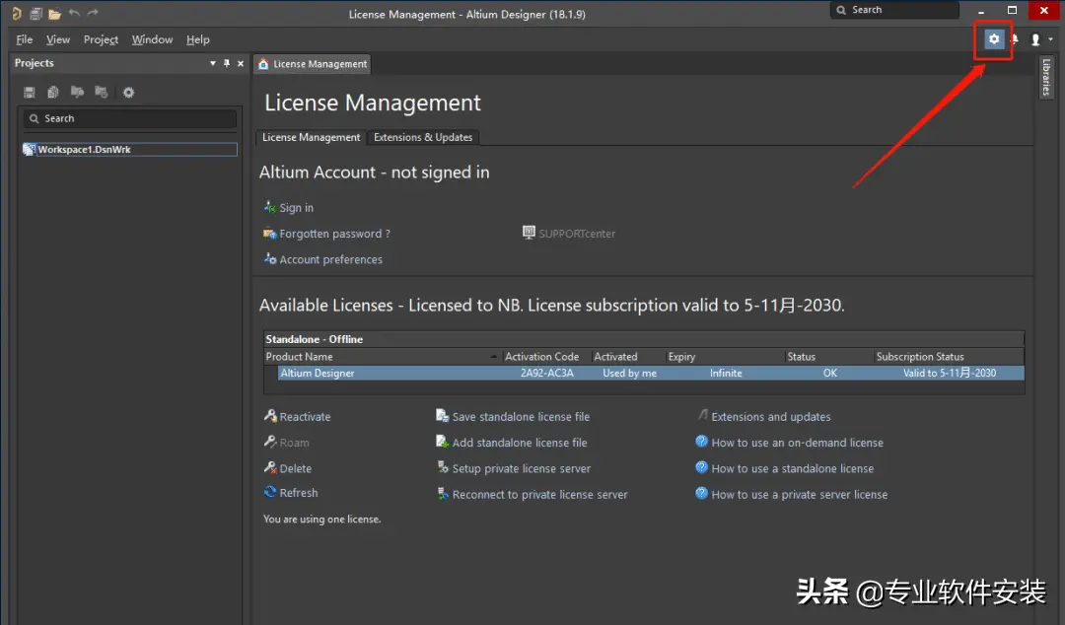This screenshot has width=1065, height=625.
Task: Click the Undo arrow in title bar
Action: [x=74, y=13]
